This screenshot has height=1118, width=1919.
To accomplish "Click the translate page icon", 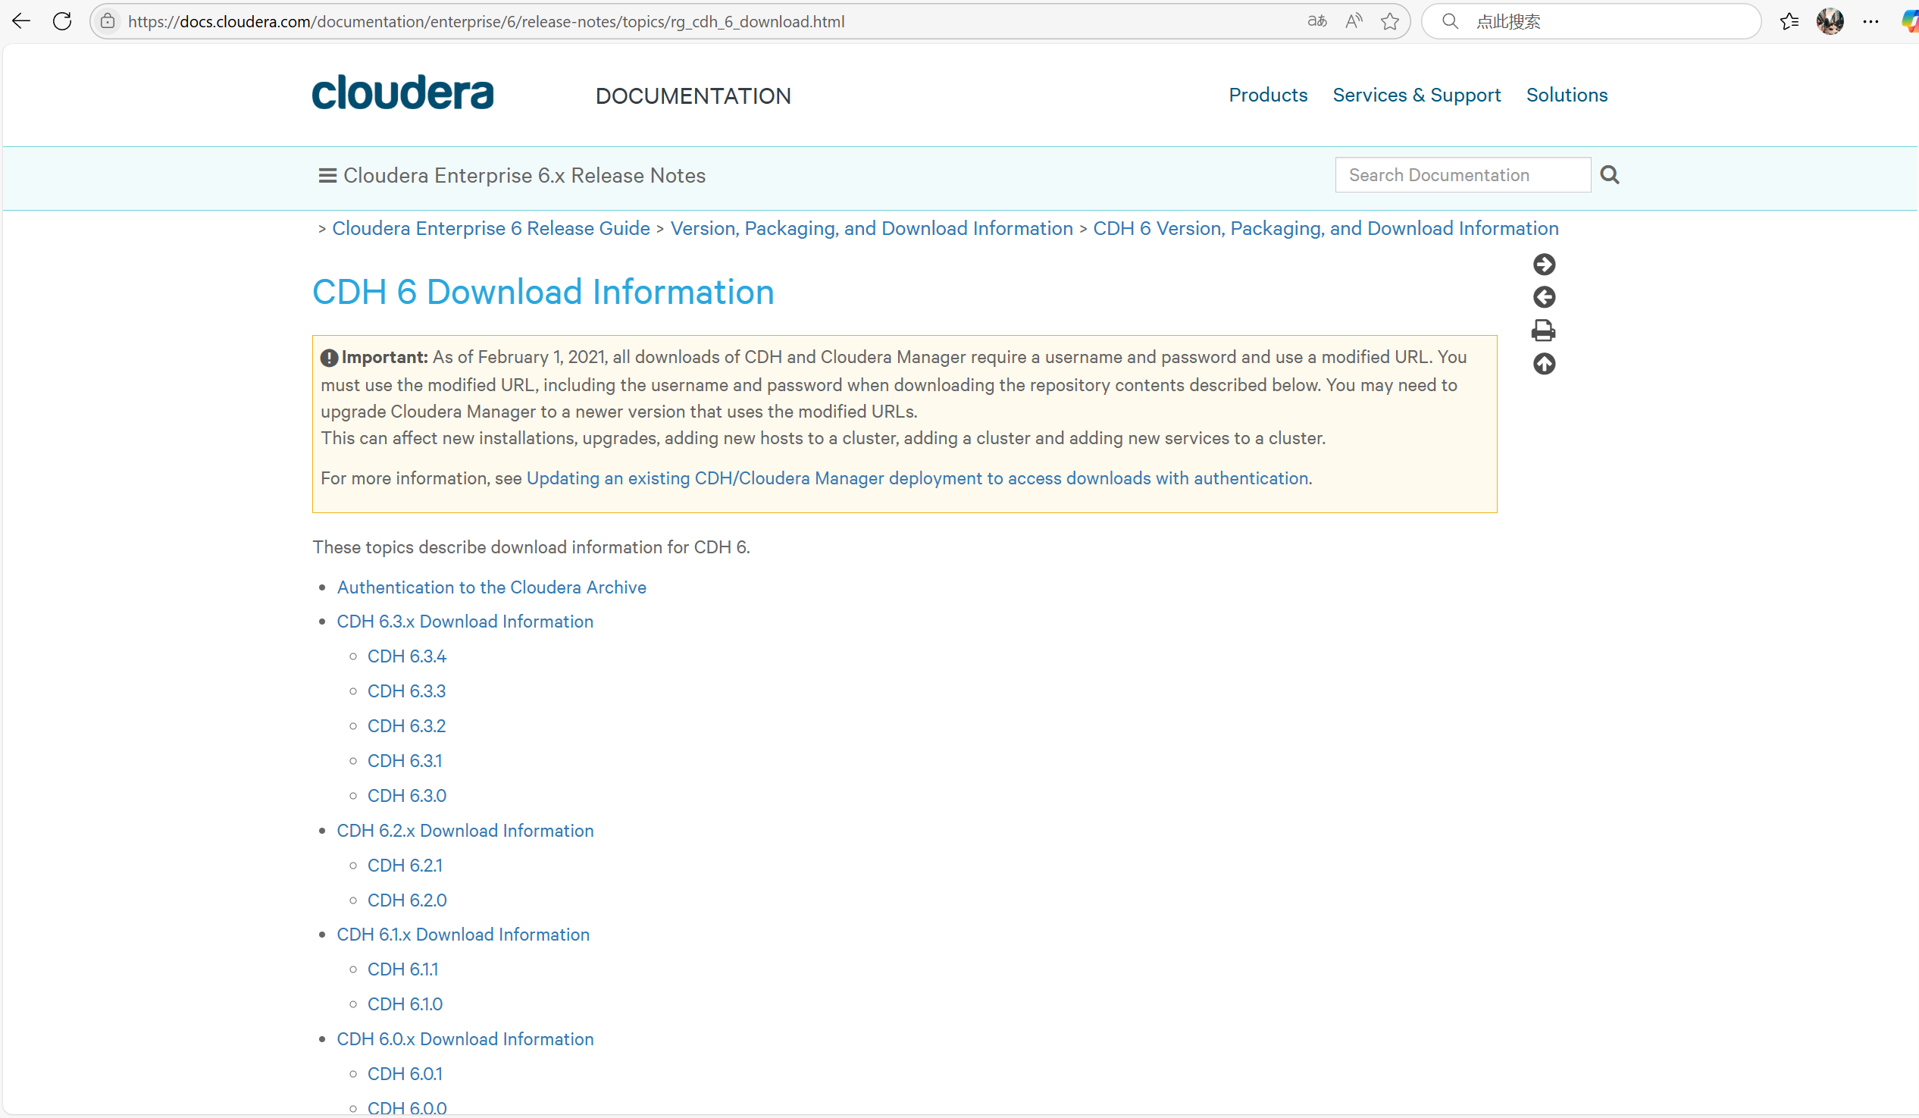I will pyautogui.click(x=1316, y=21).
